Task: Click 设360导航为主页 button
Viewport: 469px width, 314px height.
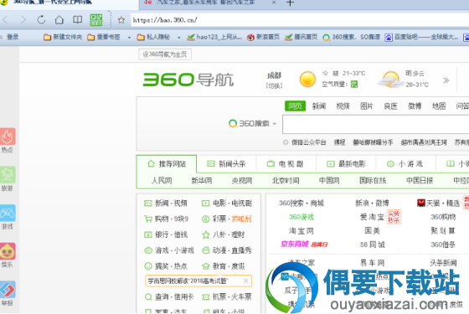Action: [x=165, y=54]
